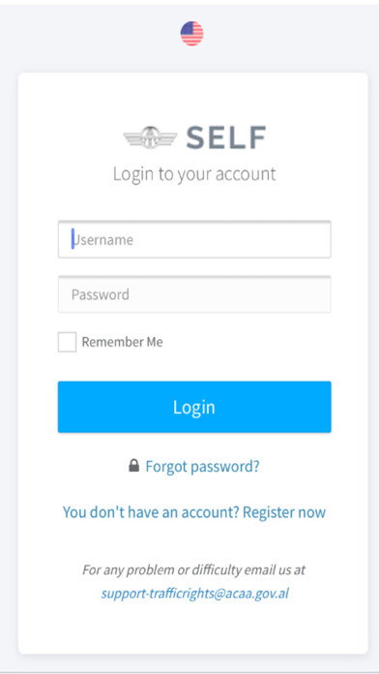Open the Forgot password? link

[x=203, y=466]
